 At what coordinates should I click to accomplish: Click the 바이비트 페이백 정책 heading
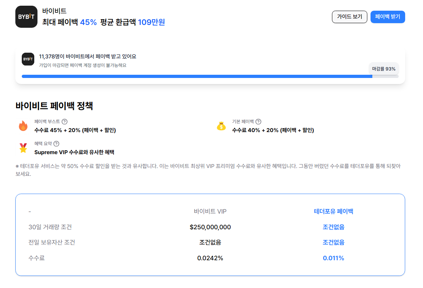point(54,105)
